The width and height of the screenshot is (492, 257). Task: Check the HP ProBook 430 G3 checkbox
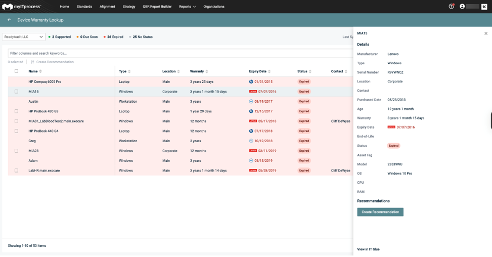point(16,111)
